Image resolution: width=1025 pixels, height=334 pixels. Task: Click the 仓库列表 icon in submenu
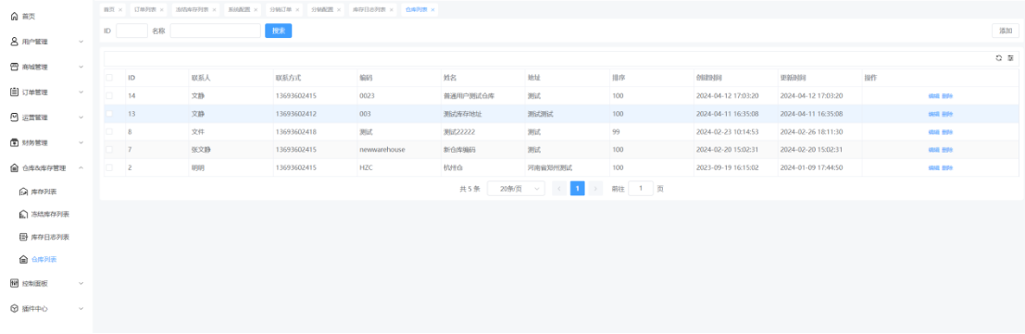pos(23,259)
